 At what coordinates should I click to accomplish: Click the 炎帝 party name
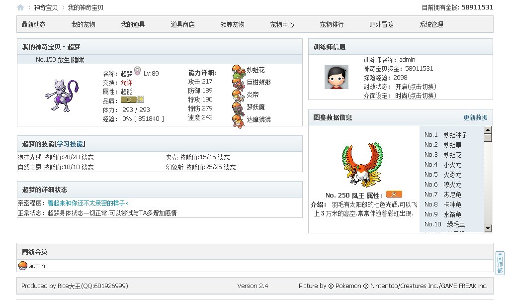coord(253,95)
